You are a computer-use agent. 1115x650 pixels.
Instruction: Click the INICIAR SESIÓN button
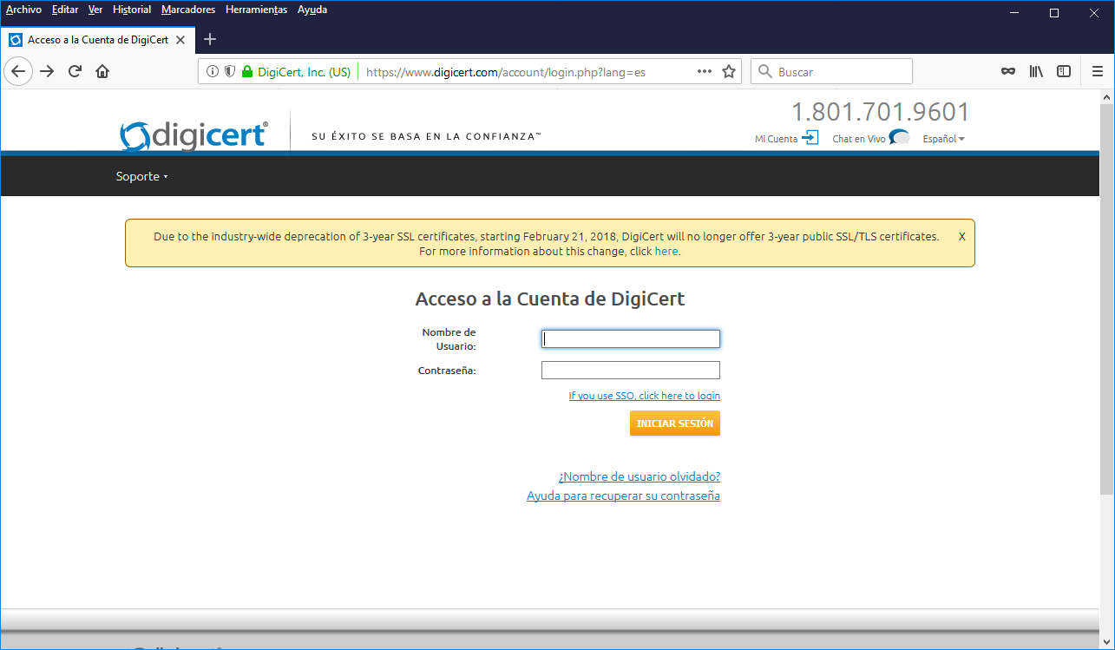(674, 423)
